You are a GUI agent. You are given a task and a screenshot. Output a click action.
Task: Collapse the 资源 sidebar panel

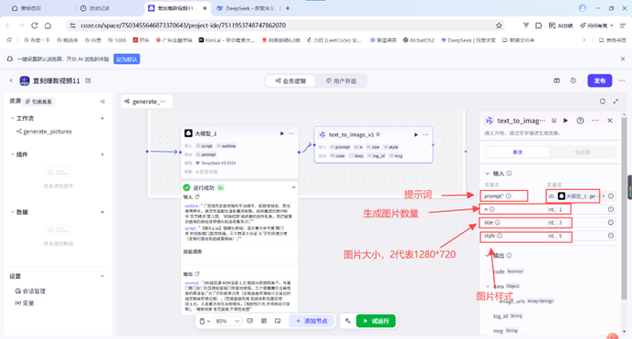pyautogui.click(x=102, y=101)
